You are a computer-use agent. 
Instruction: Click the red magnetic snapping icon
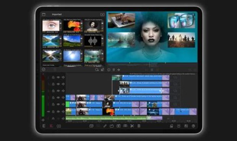[x=51, y=126]
